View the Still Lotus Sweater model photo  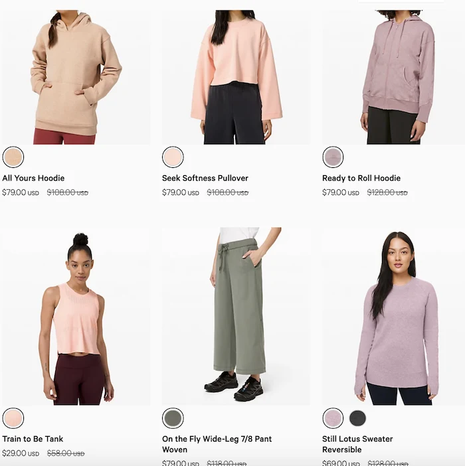point(393,316)
